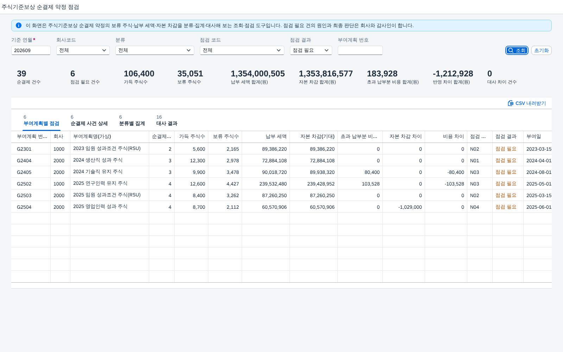Click the 103,528 excess payment value
This screenshot has width=563, height=352.
(x=371, y=184)
